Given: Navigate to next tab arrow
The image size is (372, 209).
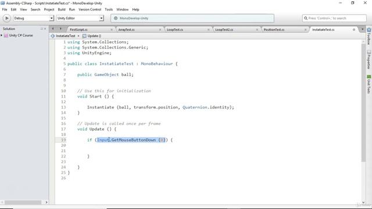Looking at the screenshot, I should [60, 29].
